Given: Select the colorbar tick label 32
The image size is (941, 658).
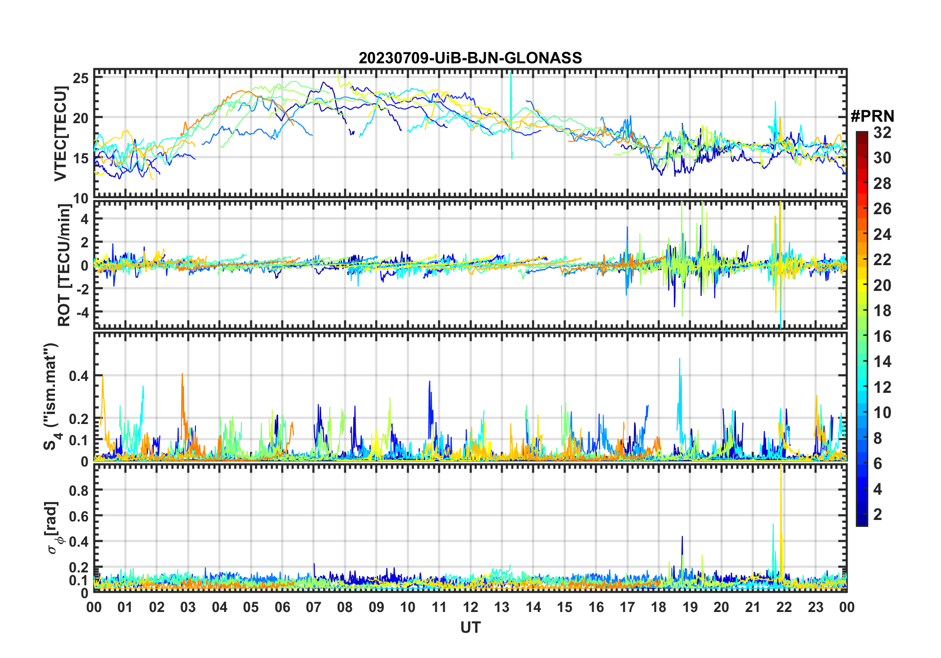Looking at the screenshot, I should (x=882, y=133).
